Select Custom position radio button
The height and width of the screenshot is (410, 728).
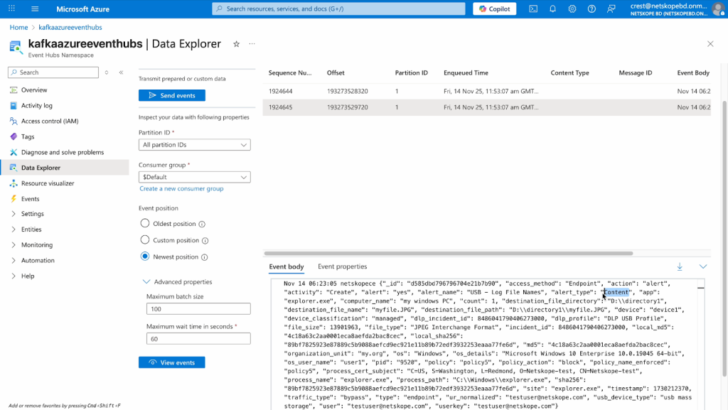pyautogui.click(x=145, y=239)
